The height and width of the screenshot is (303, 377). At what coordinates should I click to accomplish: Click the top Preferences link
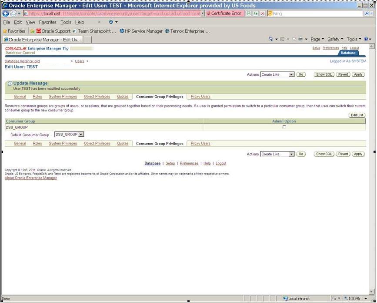(x=330, y=48)
